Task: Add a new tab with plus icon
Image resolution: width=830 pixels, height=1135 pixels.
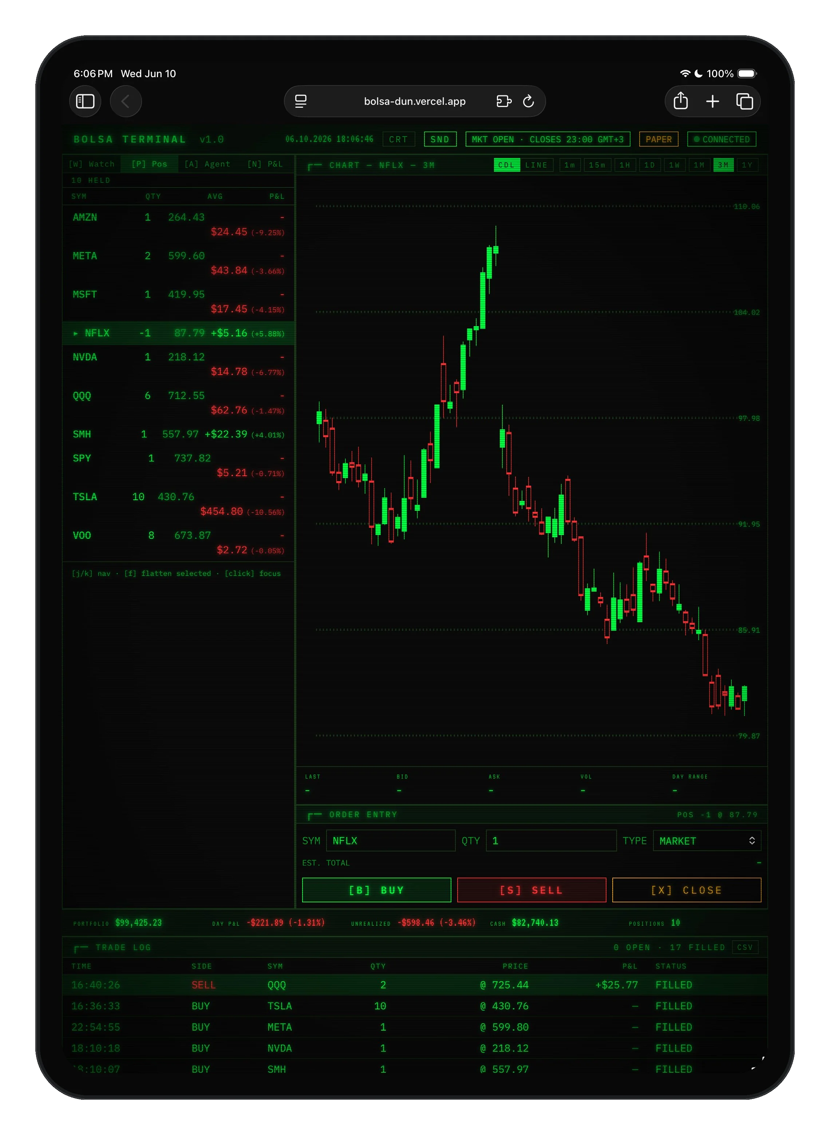Action: point(712,101)
